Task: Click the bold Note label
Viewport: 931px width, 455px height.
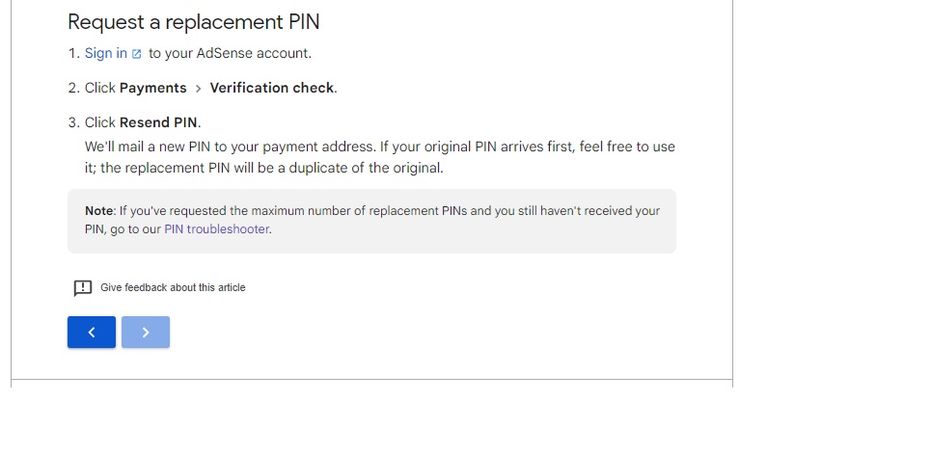Action: (x=99, y=210)
